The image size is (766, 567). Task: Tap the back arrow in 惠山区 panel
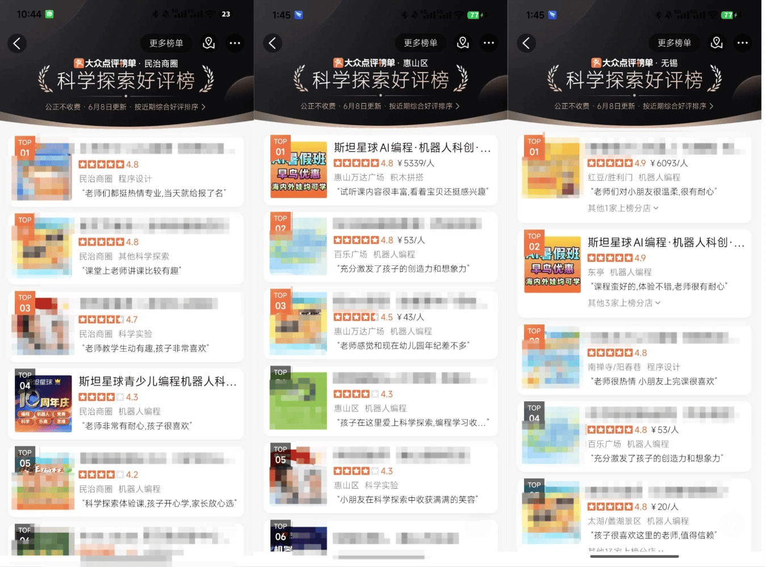pos(273,43)
